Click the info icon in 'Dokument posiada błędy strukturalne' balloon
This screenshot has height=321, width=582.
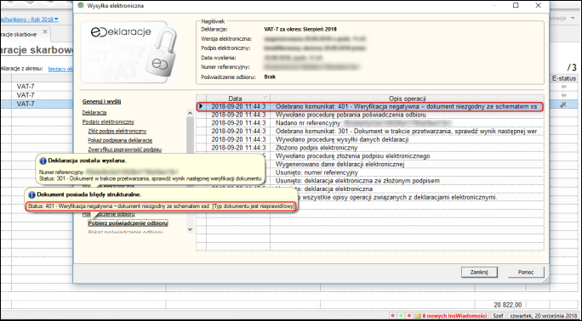32,194
